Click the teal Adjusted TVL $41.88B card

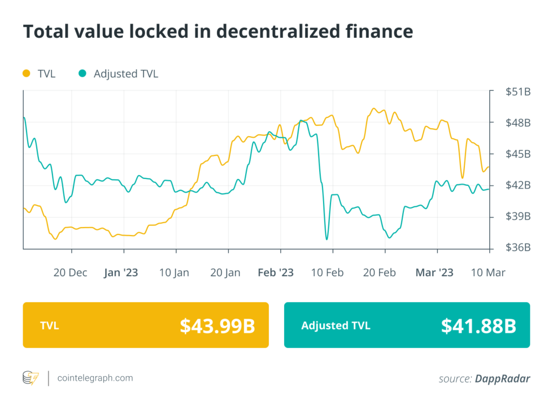point(407,325)
